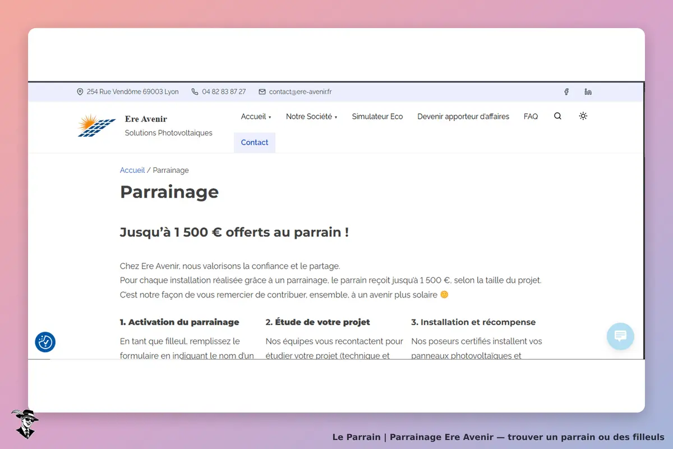This screenshot has height=449, width=673.
Task: Click 'Jusqu'à 1 500 € offerts au parrain !' heading
Action: [x=234, y=232]
